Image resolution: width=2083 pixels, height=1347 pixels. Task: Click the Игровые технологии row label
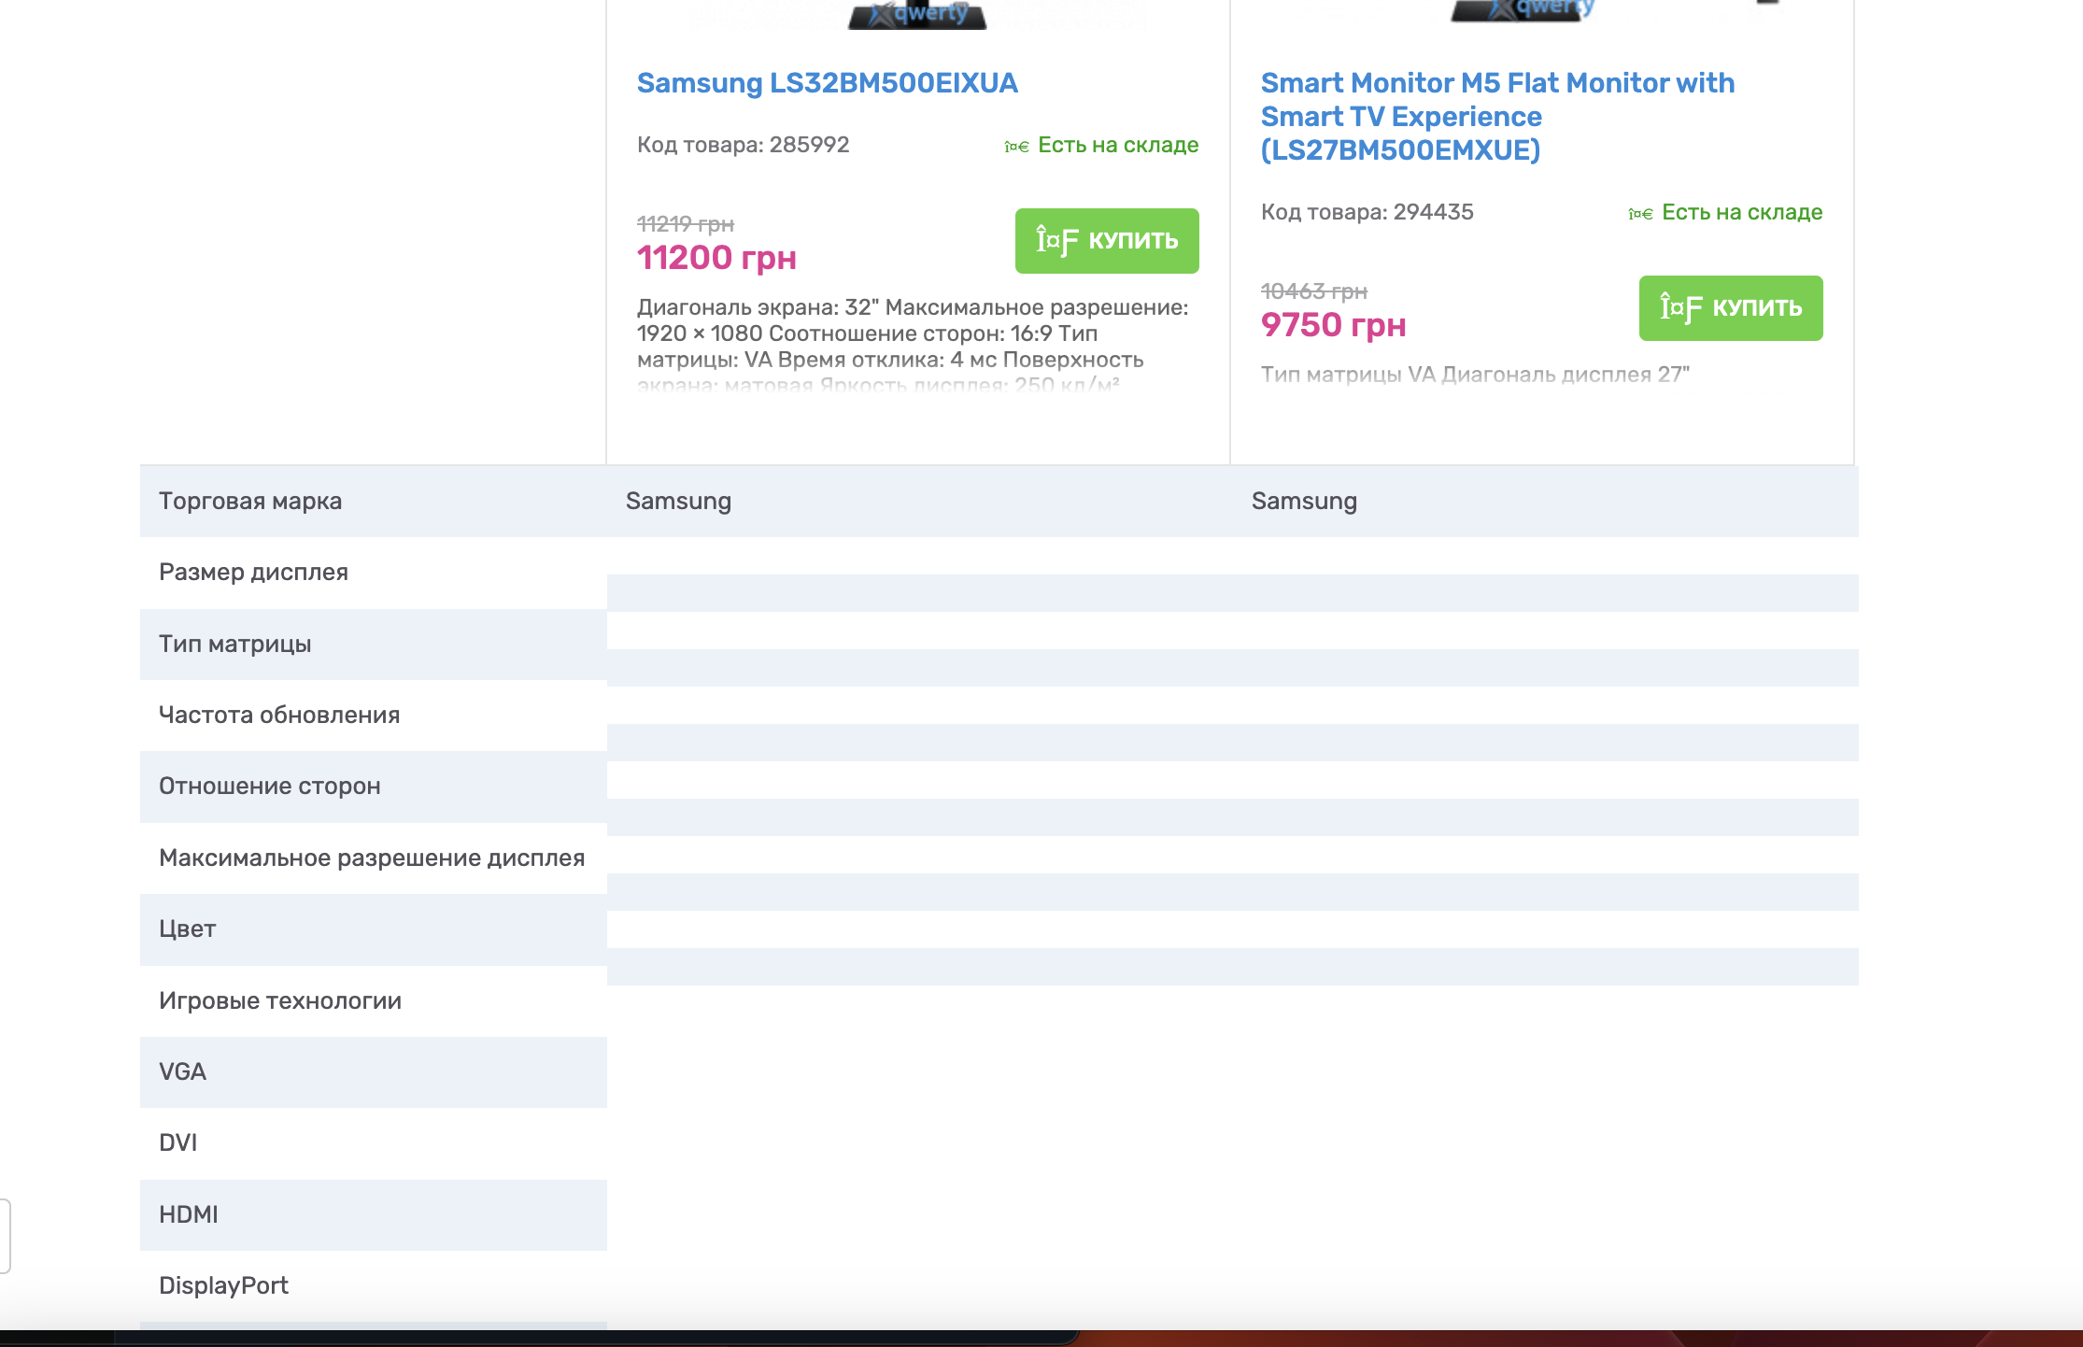tap(279, 1001)
